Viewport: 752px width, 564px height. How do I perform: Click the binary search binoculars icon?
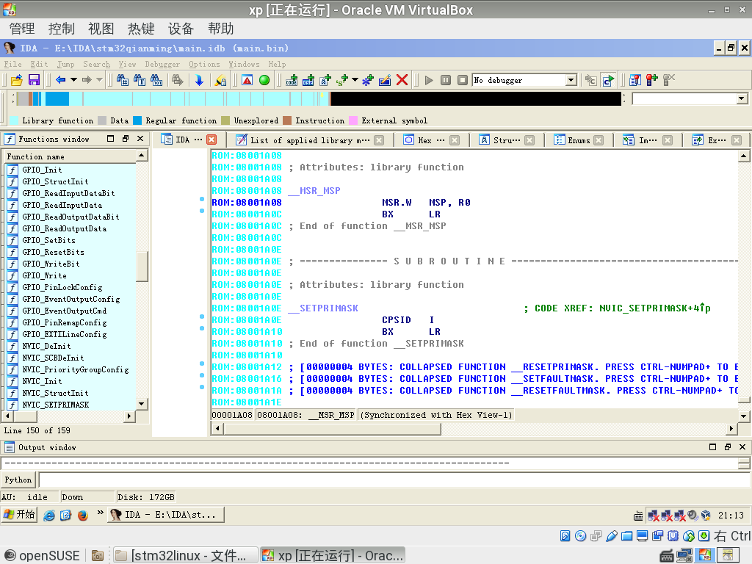(x=156, y=80)
